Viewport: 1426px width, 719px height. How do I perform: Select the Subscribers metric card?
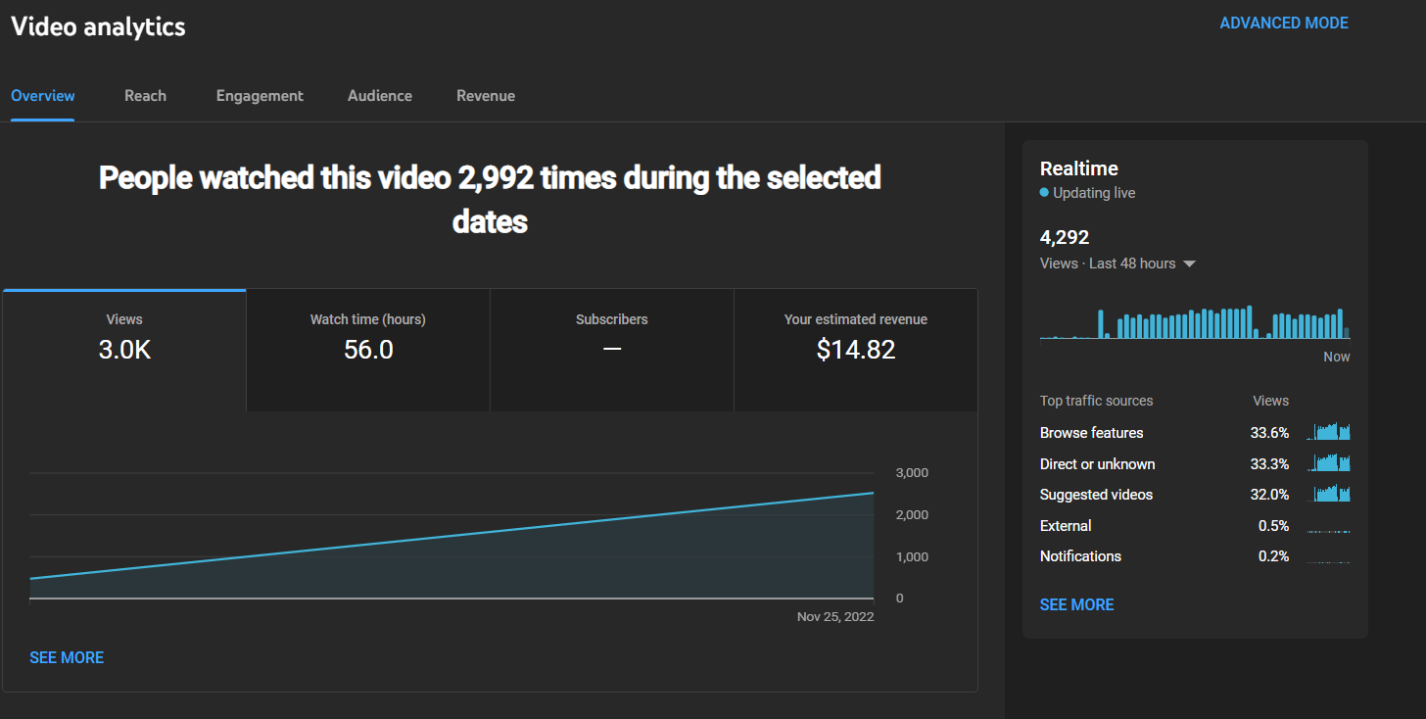pyautogui.click(x=612, y=351)
